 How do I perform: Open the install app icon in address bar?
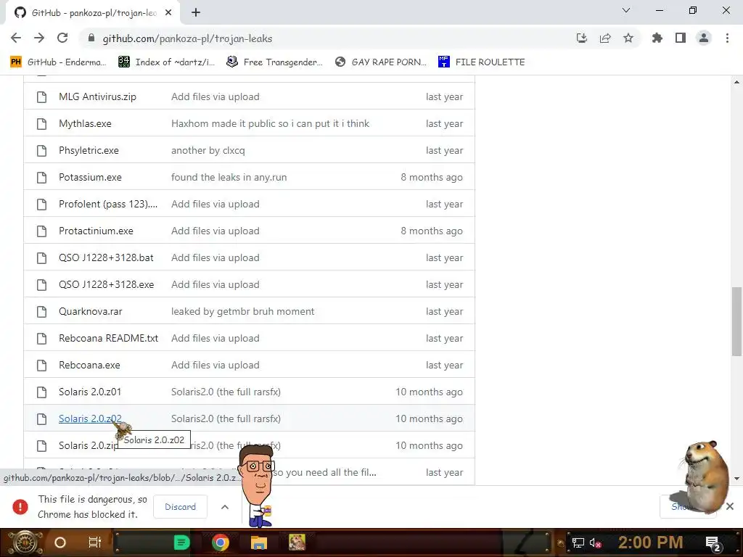[x=582, y=38]
